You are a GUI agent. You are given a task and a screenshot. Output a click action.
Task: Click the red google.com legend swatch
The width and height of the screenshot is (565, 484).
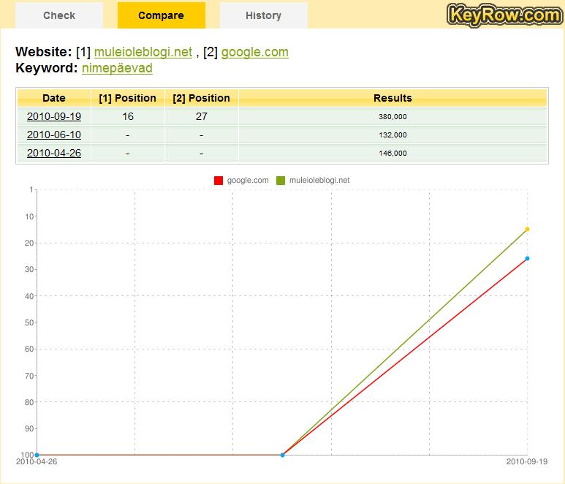click(x=219, y=181)
